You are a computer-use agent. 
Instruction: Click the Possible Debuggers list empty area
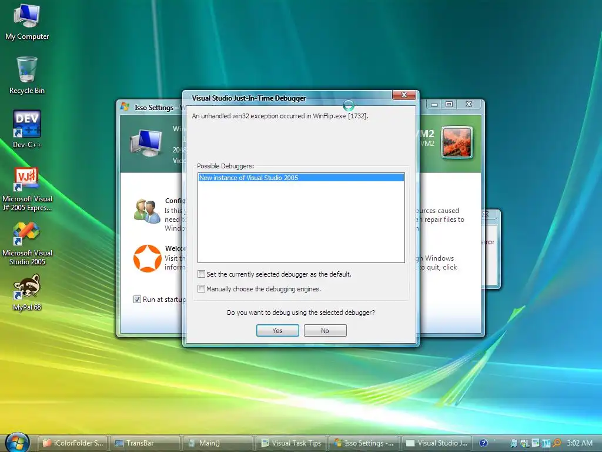pyautogui.click(x=301, y=222)
